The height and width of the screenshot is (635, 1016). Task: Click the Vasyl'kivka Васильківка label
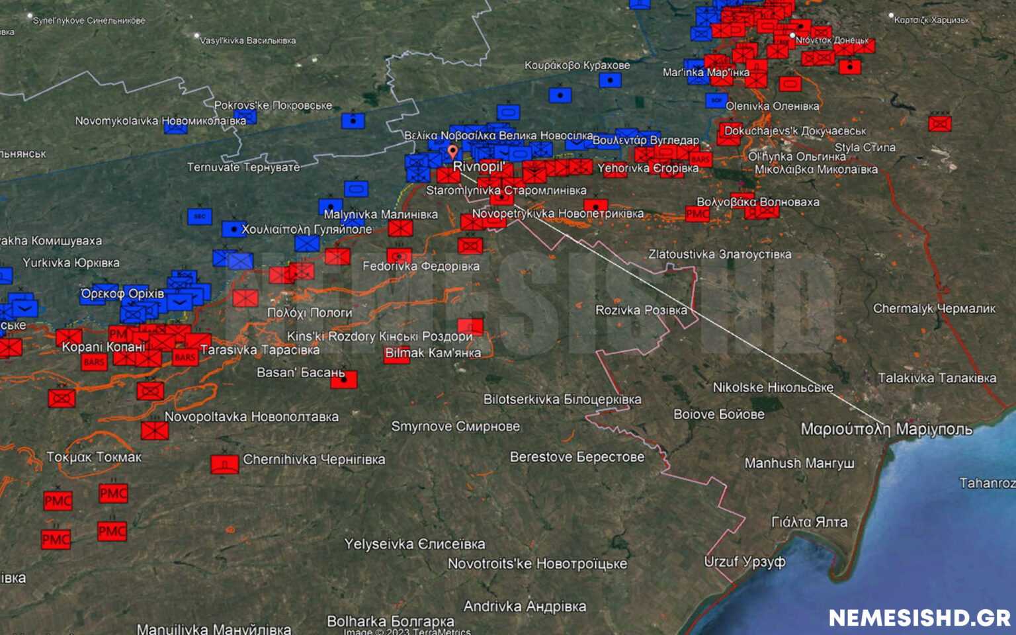coord(248,40)
